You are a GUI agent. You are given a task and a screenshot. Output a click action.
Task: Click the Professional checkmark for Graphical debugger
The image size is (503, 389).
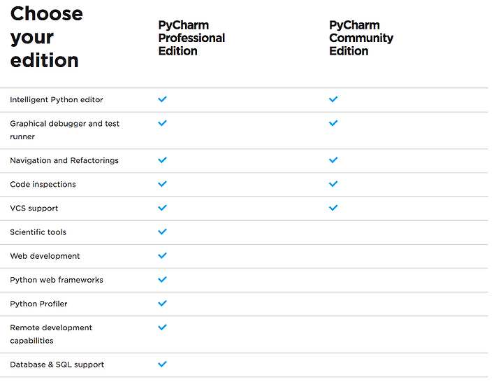click(x=162, y=123)
